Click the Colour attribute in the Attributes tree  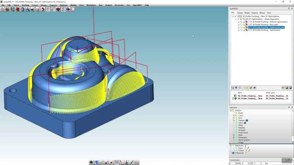tap(241, 150)
